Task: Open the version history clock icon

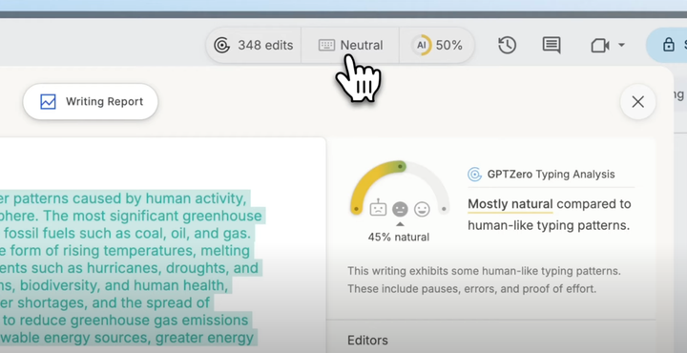Action: click(x=507, y=45)
